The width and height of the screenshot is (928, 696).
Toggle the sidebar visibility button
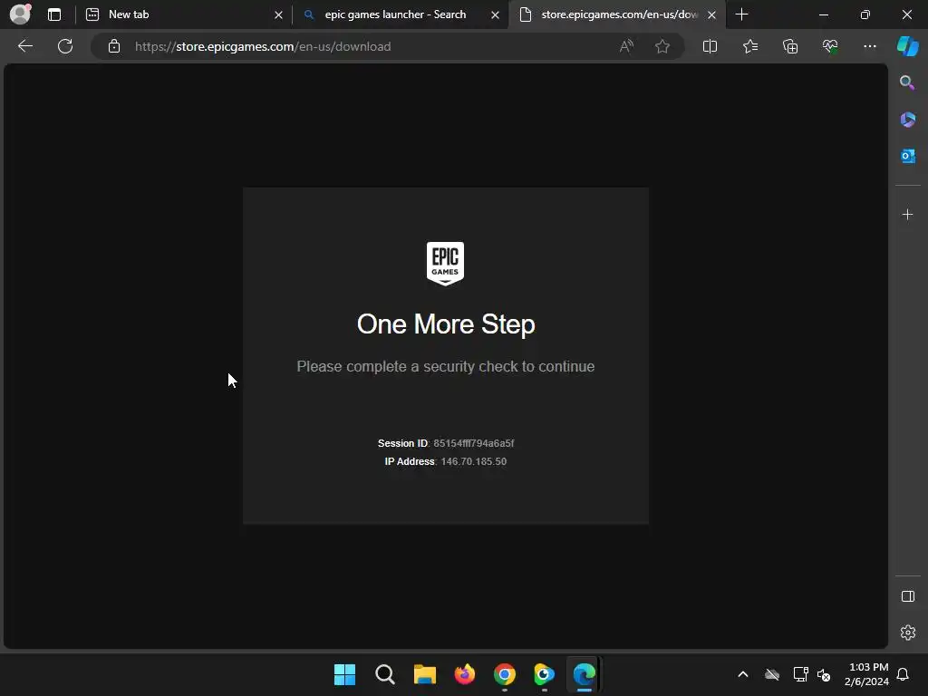(907, 596)
